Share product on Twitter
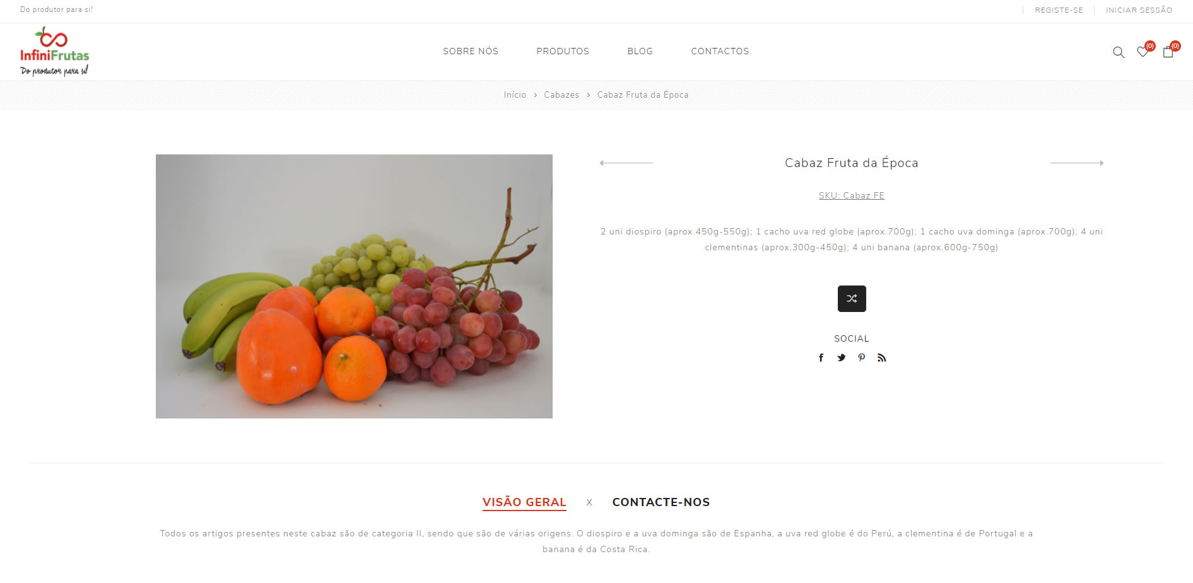 pos(842,358)
